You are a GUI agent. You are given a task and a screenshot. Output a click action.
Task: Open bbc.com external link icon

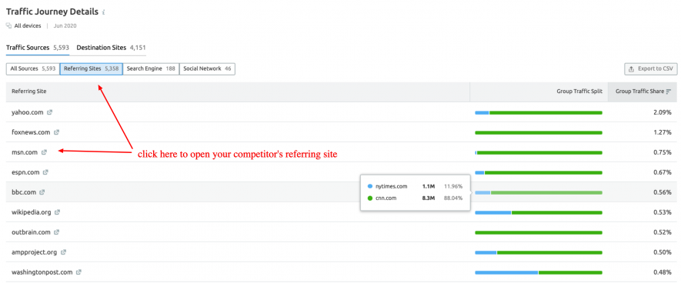point(42,192)
